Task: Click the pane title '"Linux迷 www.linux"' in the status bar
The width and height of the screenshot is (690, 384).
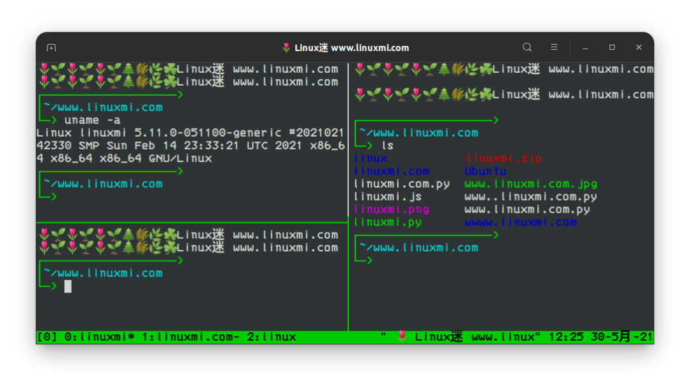Action: [x=460, y=337]
